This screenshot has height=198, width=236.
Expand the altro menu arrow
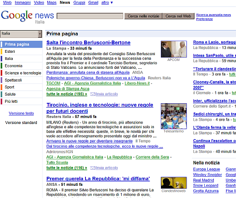coord(112,3)
